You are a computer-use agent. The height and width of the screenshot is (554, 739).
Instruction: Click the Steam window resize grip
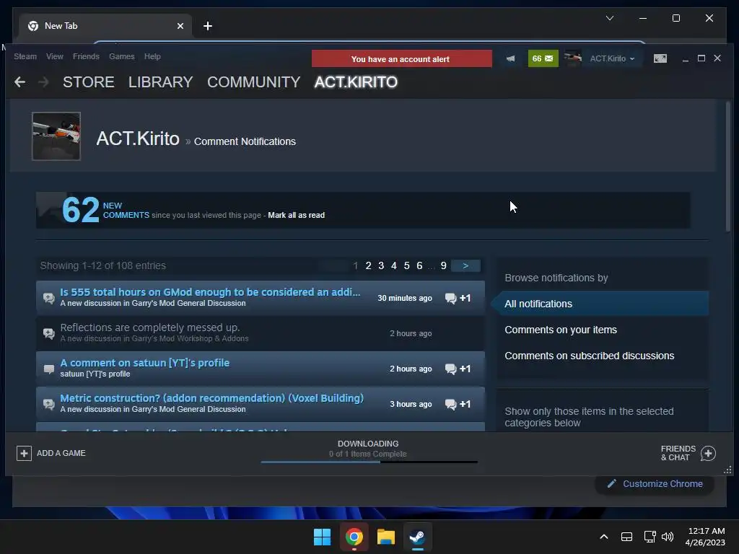tap(727, 470)
